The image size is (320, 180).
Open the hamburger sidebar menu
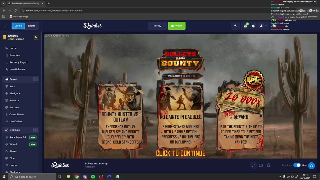pos(6,26)
